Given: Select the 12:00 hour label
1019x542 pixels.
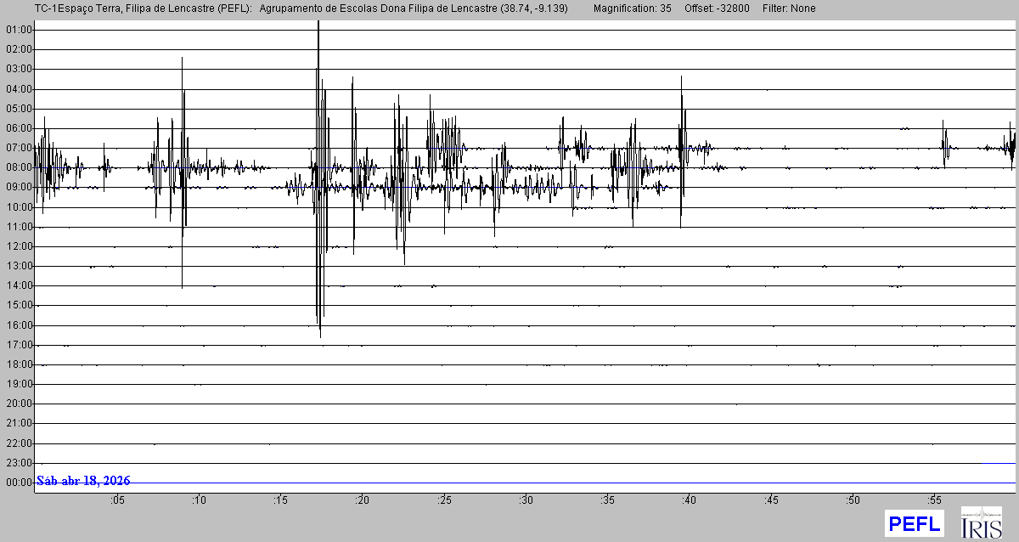Looking at the screenshot, I should (18, 246).
